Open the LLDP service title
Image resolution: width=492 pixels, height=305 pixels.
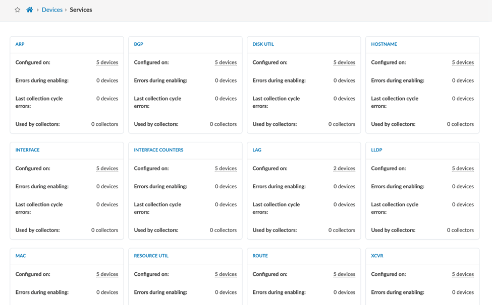pyautogui.click(x=377, y=150)
